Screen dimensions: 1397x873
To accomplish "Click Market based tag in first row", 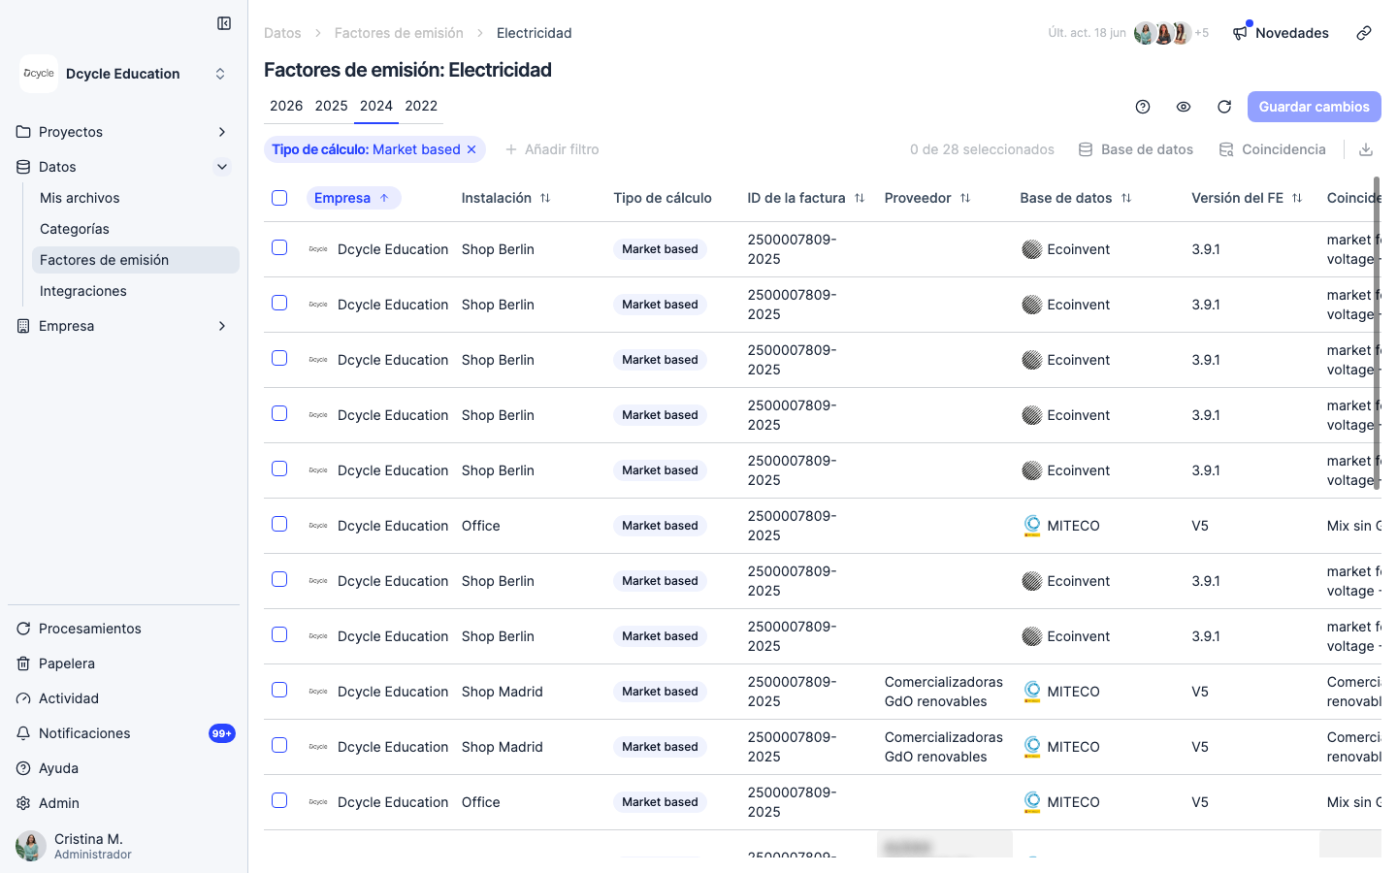I will 660,249.
